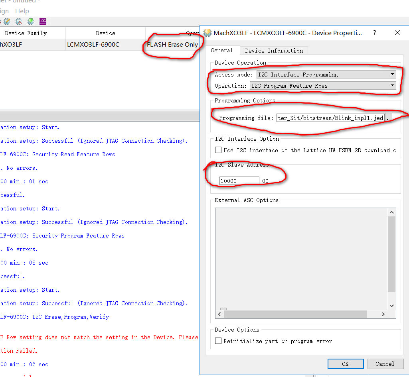Viewport: 409px width, 377px height.
Task: Select the chip icon with warning triangle
Action: (19, 21)
